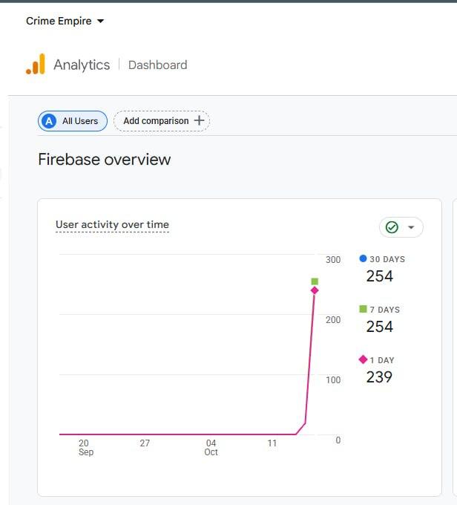The image size is (457, 505).
Task: Click the 254 value under 30 DAYS
Action: tap(379, 276)
